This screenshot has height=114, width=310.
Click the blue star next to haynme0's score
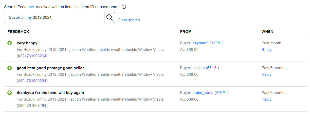pyautogui.click(x=219, y=43)
